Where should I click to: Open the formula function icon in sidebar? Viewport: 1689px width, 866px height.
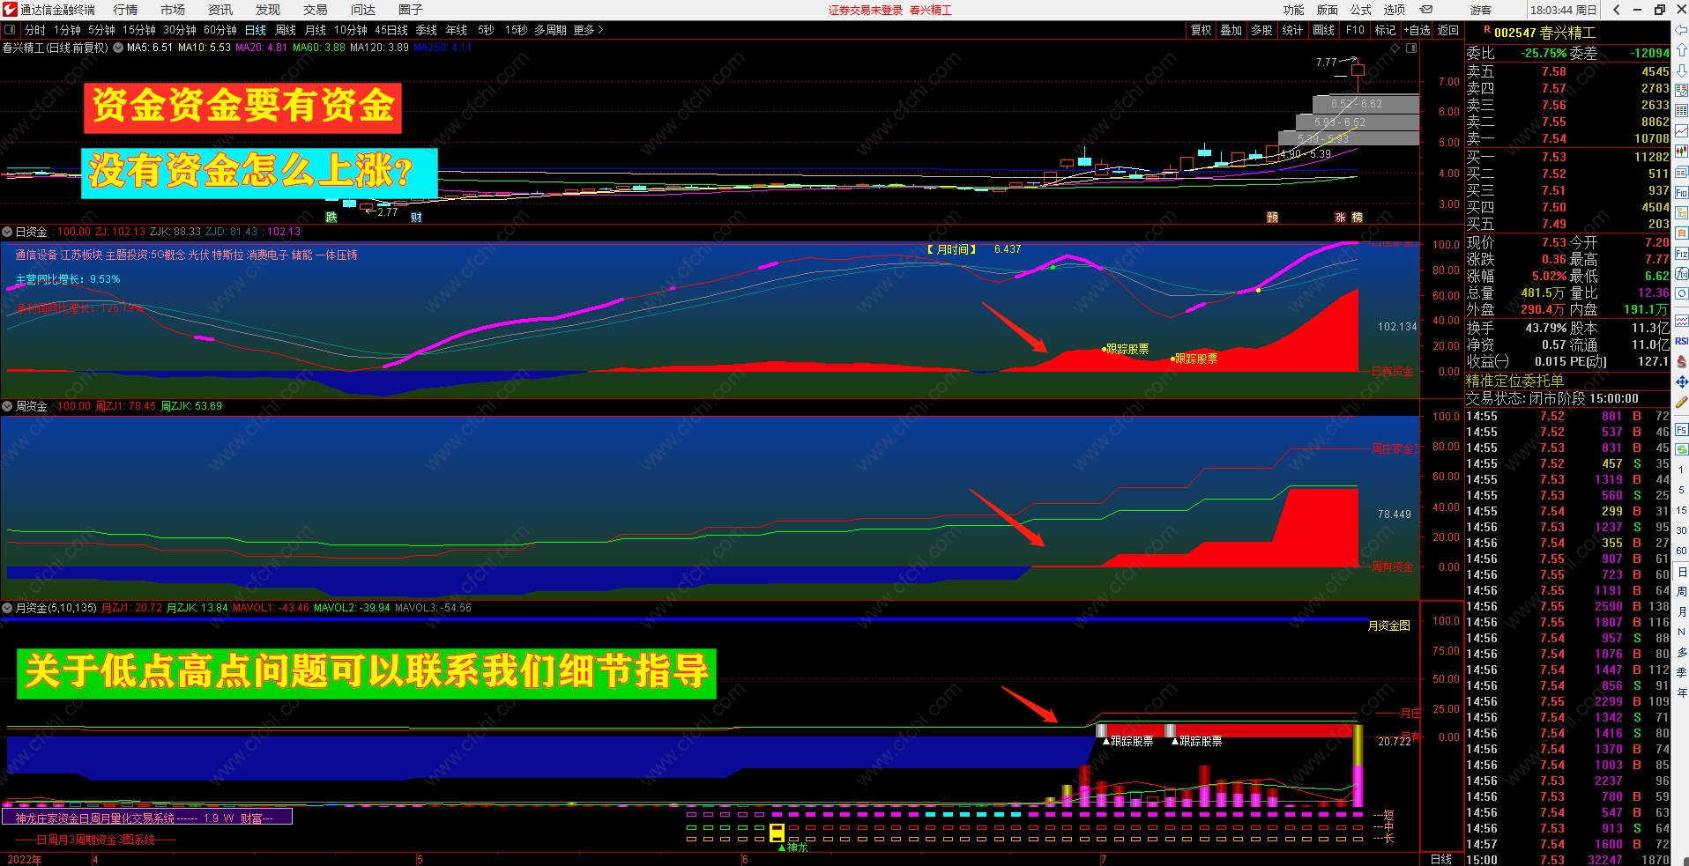point(1681,273)
